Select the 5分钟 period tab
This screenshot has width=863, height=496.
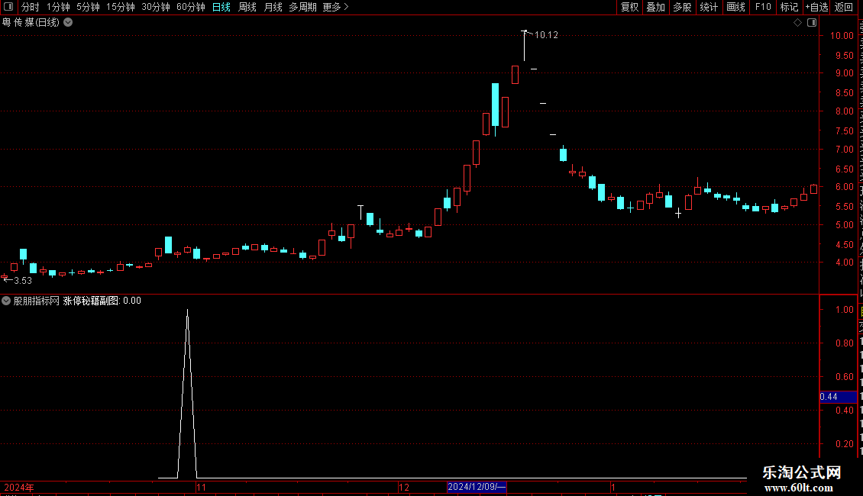[x=88, y=7]
